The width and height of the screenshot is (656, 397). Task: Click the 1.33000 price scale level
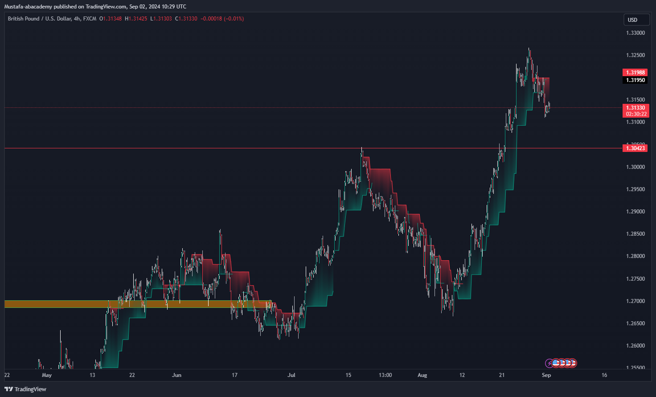(x=635, y=33)
